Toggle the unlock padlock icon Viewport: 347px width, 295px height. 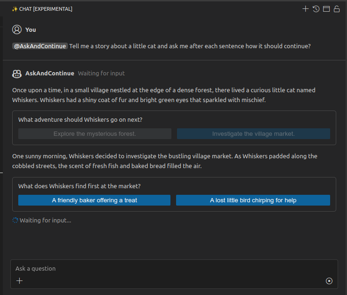coord(336,9)
